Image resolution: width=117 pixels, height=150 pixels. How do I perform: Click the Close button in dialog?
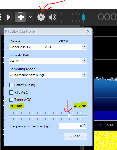click(x=75, y=136)
